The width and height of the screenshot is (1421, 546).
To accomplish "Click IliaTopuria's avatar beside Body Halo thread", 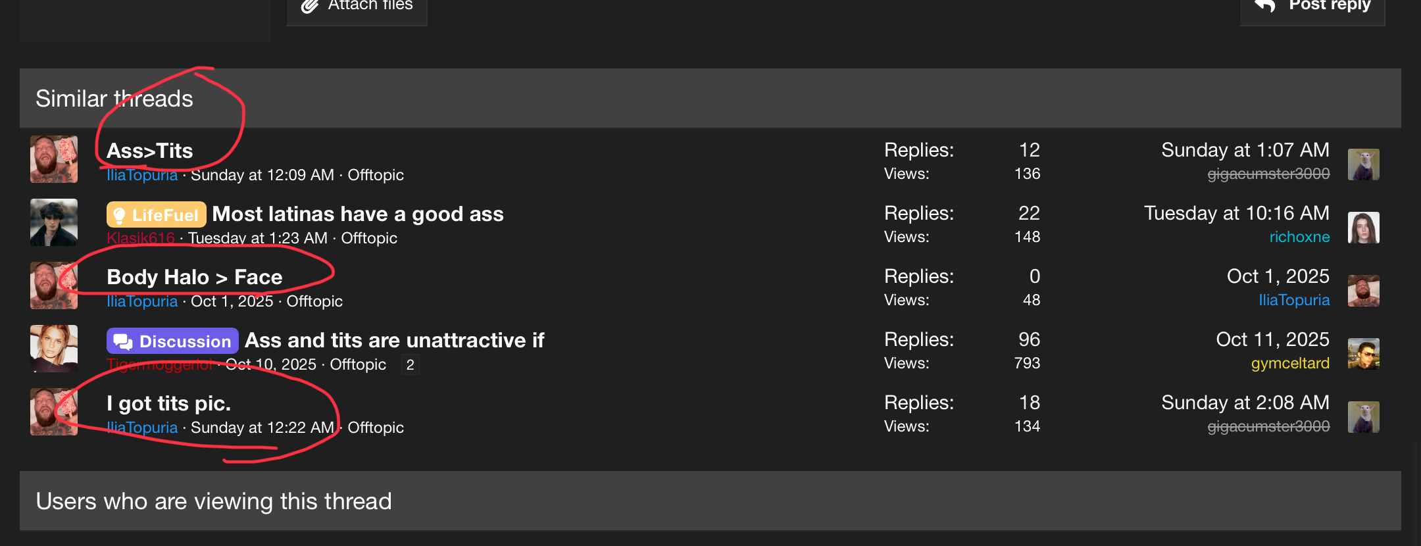I will coord(54,285).
